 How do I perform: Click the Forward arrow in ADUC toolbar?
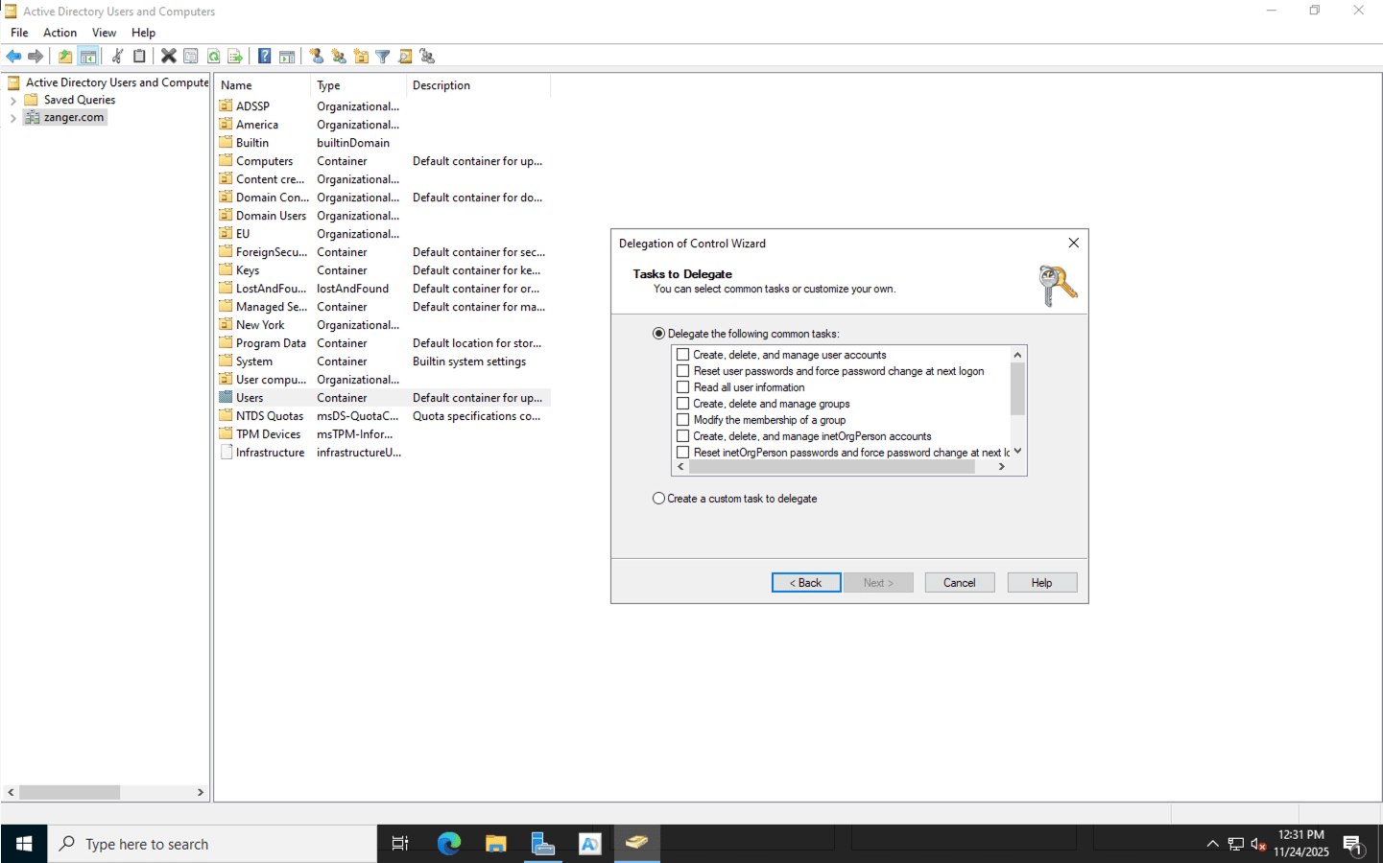tap(36, 57)
